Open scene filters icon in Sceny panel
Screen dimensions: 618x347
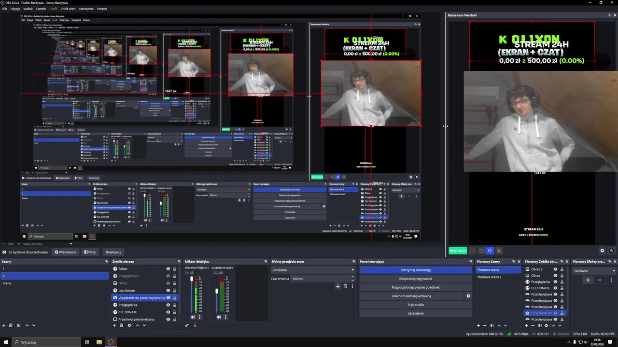pyautogui.click(x=19, y=325)
